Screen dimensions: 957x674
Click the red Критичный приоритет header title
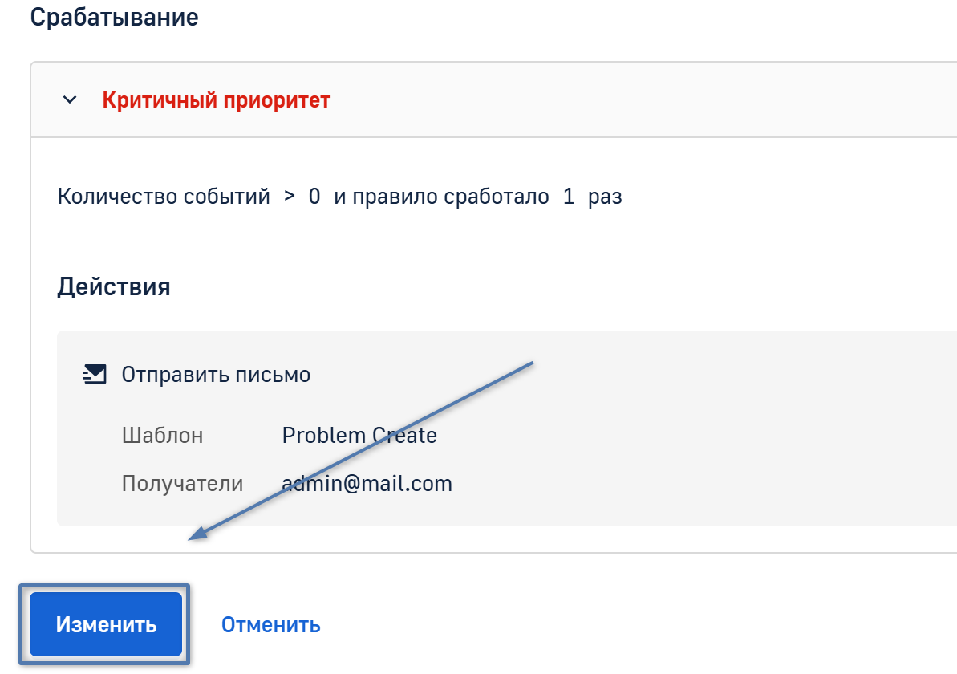(216, 99)
